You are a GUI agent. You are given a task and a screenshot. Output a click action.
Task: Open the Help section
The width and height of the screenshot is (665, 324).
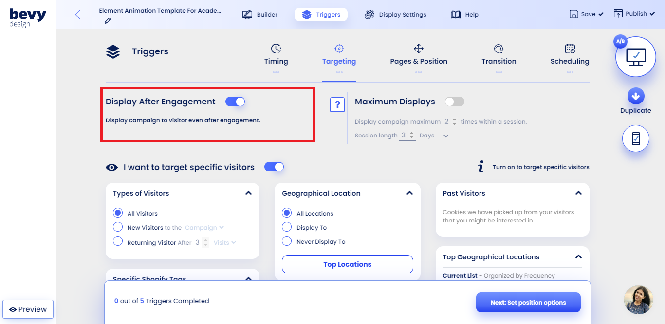click(x=464, y=14)
